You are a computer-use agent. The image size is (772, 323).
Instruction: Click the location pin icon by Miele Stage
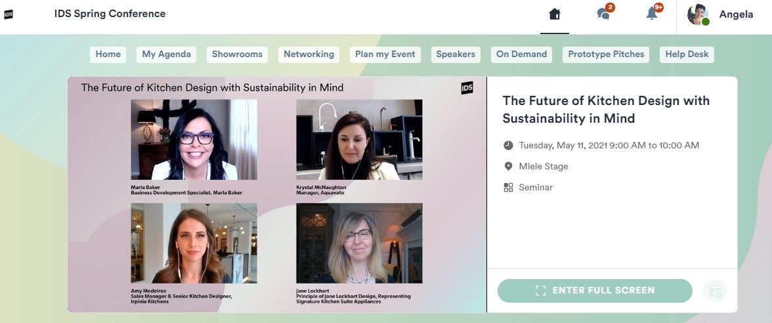point(508,167)
